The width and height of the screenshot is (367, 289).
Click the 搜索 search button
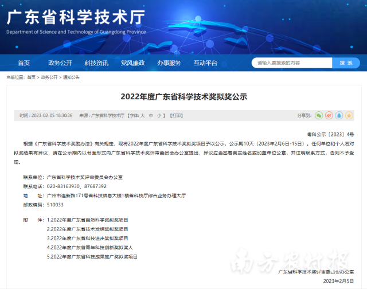(346, 63)
